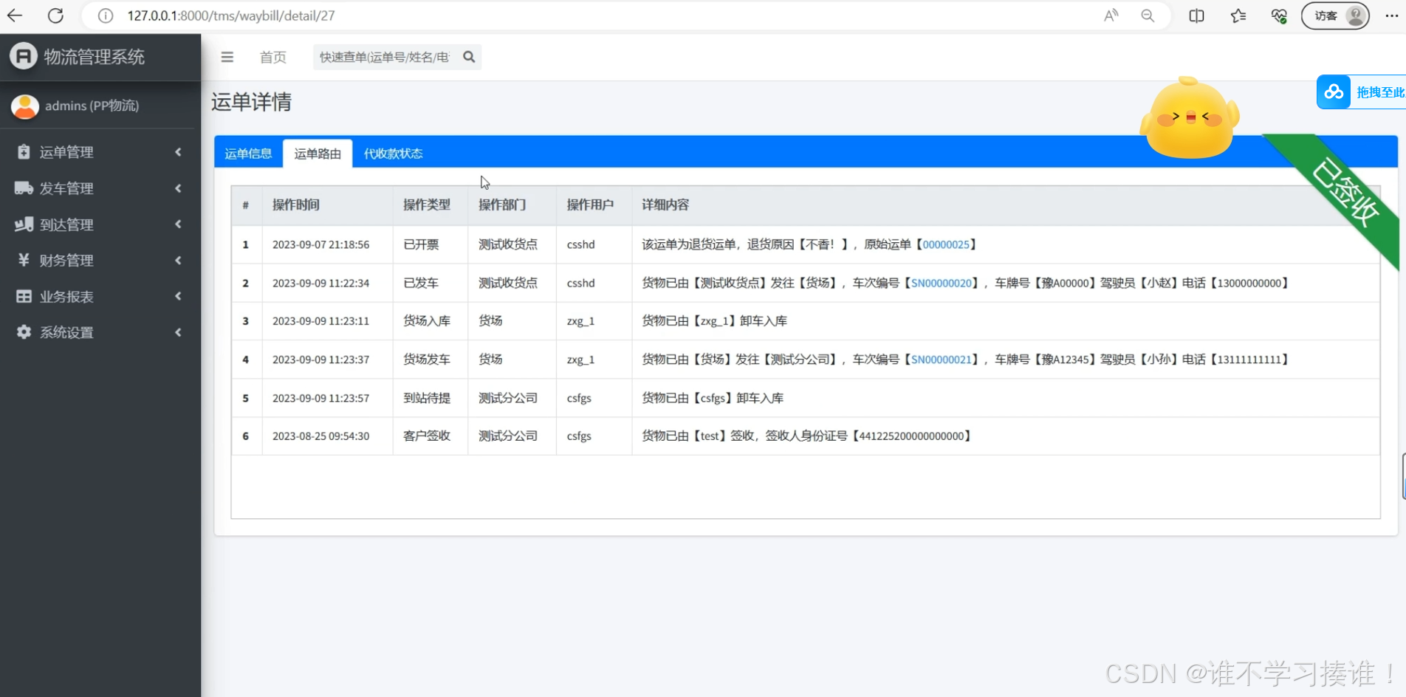Click the waybill management clipboard icon
The image size is (1406, 697).
(x=24, y=151)
